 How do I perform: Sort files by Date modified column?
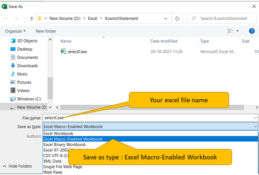pos(164,41)
